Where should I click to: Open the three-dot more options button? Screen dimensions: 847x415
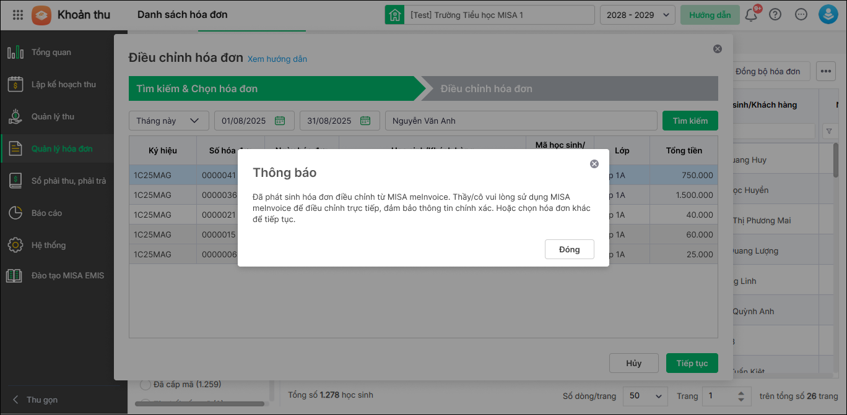click(x=826, y=71)
